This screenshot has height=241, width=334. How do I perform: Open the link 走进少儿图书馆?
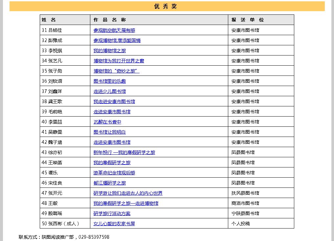click(110, 91)
